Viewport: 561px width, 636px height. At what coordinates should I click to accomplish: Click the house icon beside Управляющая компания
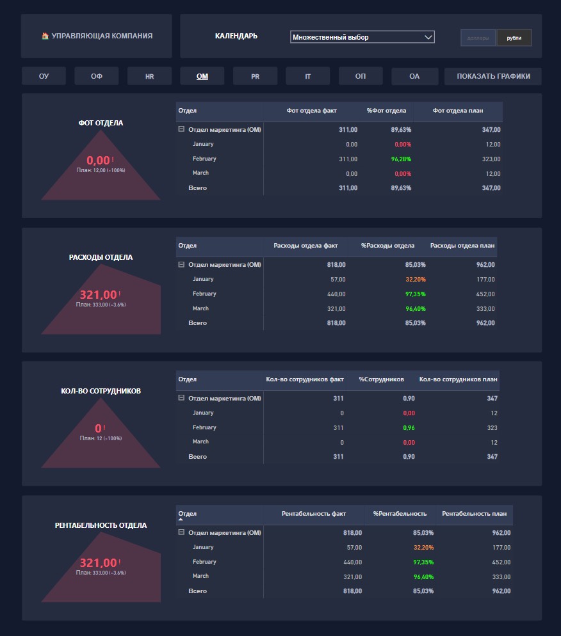coord(45,36)
